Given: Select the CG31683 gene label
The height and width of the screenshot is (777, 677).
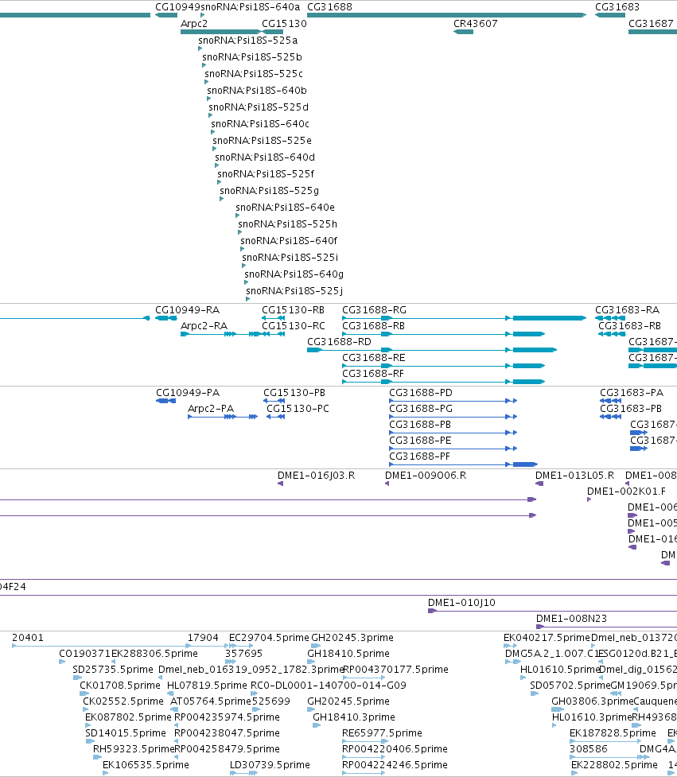Looking at the screenshot, I should (x=617, y=7).
